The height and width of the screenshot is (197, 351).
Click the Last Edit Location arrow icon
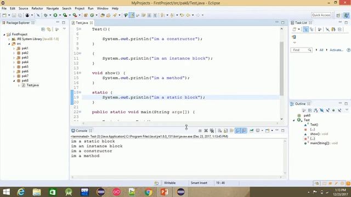182,15
